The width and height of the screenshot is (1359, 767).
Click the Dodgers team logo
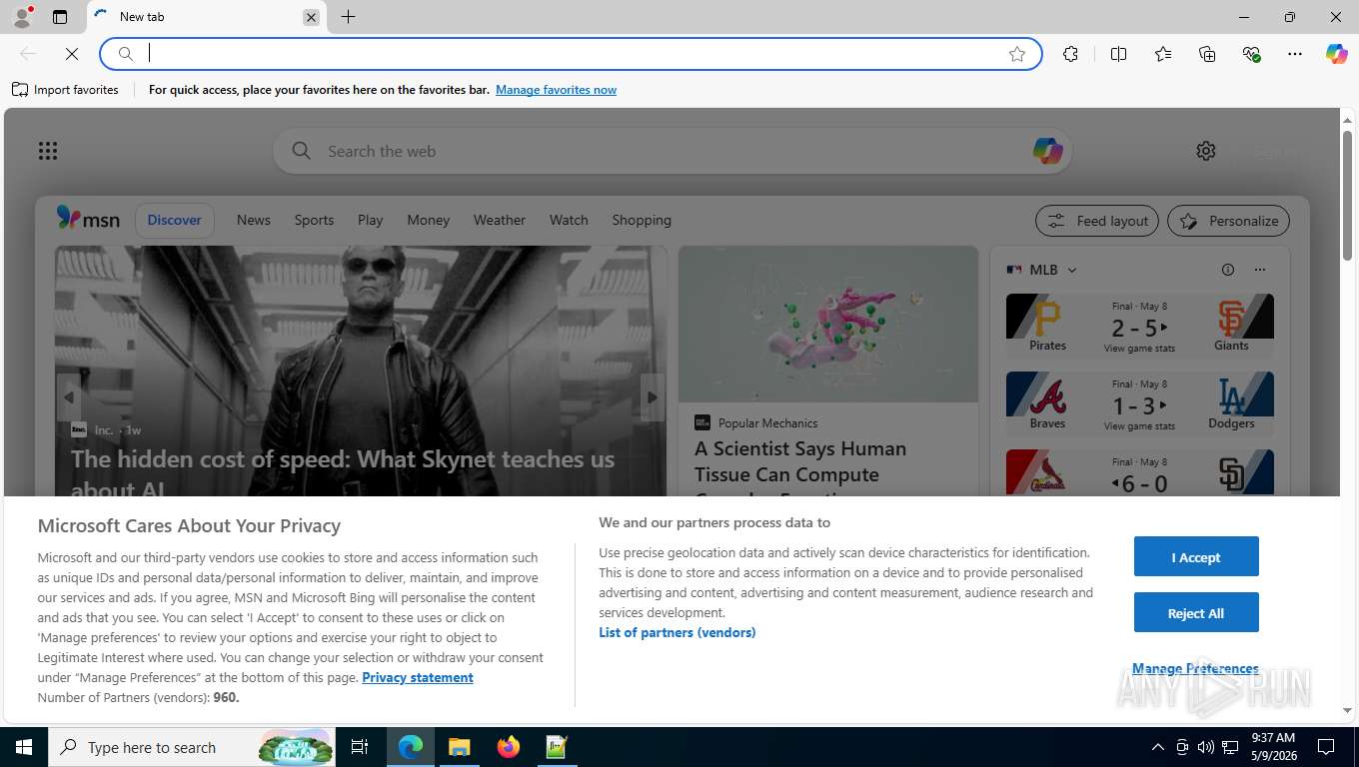pyautogui.click(x=1231, y=397)
